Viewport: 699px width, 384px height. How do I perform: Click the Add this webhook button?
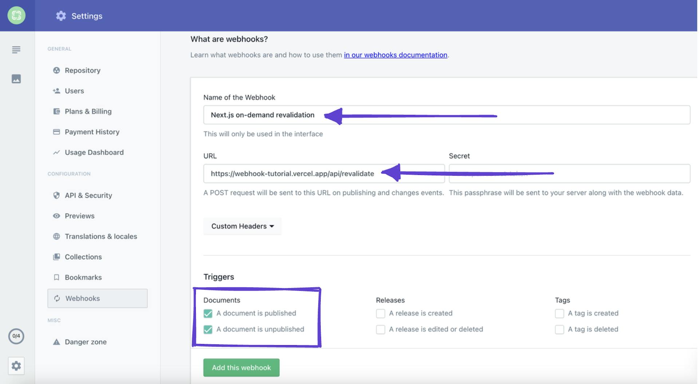(x=241, y=367)
